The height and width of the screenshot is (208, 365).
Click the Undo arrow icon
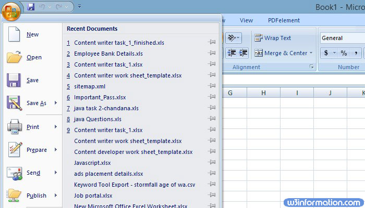42,7
